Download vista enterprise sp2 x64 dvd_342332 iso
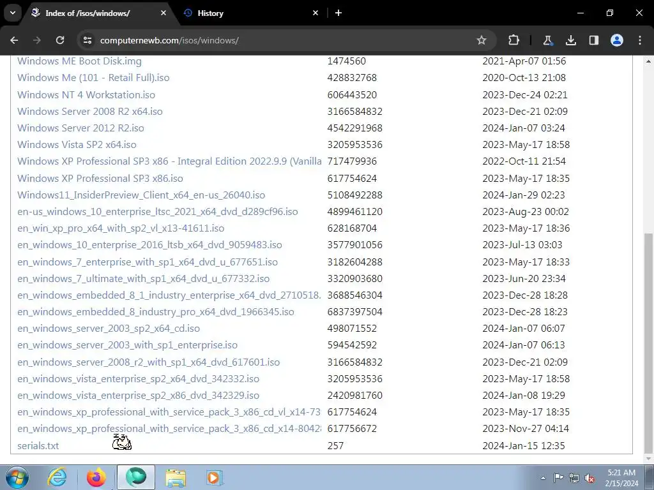 [x=138, y=380]
